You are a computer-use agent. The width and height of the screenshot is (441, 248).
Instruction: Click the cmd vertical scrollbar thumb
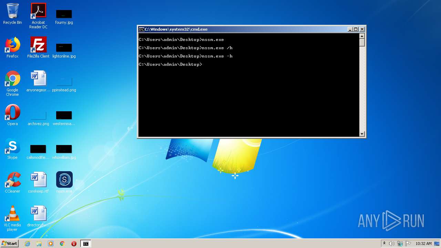362,43
